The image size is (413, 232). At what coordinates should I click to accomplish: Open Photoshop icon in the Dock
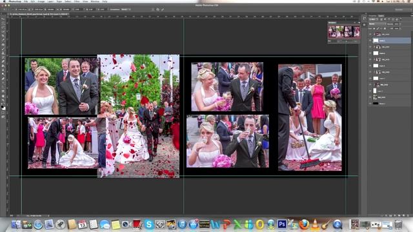pyautogui.click(x=282, y=224)
